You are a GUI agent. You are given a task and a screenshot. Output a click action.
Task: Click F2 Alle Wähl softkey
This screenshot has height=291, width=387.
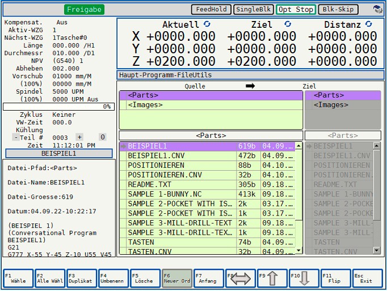[50, 279]
